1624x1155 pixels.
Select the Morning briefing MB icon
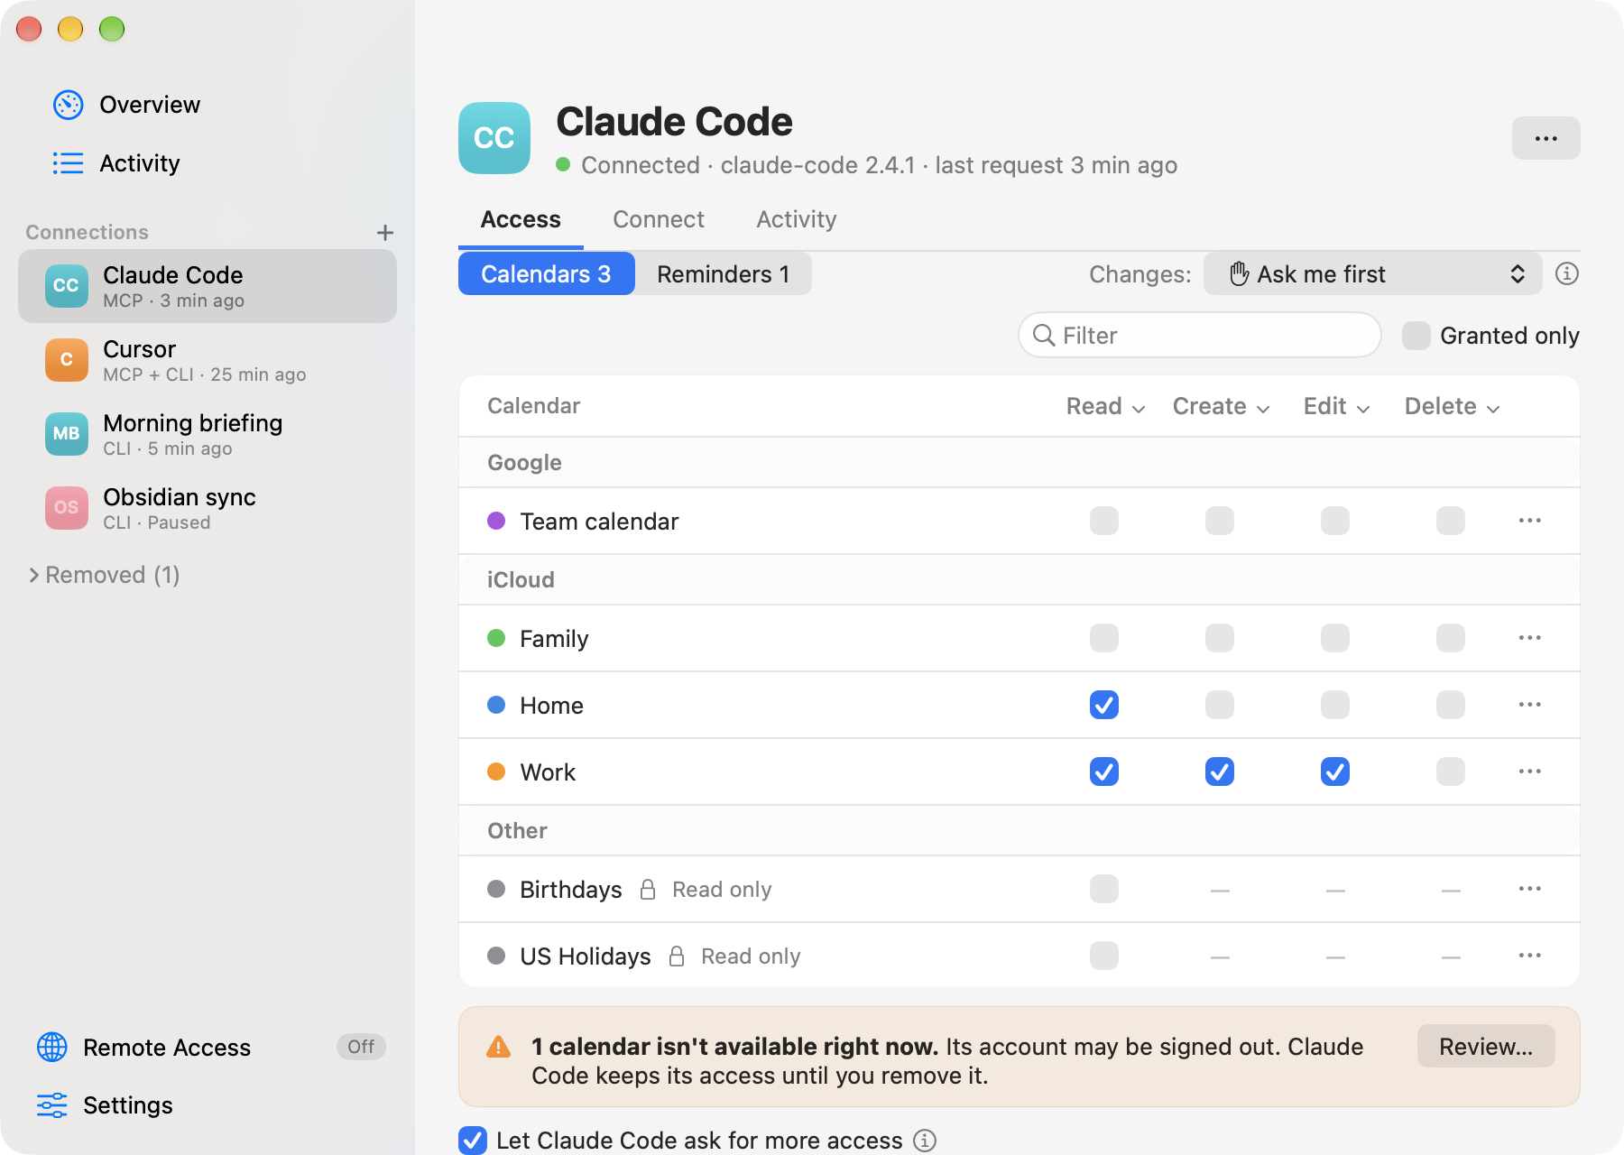[67, 434]
